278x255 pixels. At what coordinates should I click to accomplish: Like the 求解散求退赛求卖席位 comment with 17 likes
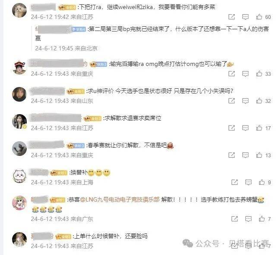pyautogui.click(x=259, y=128)
